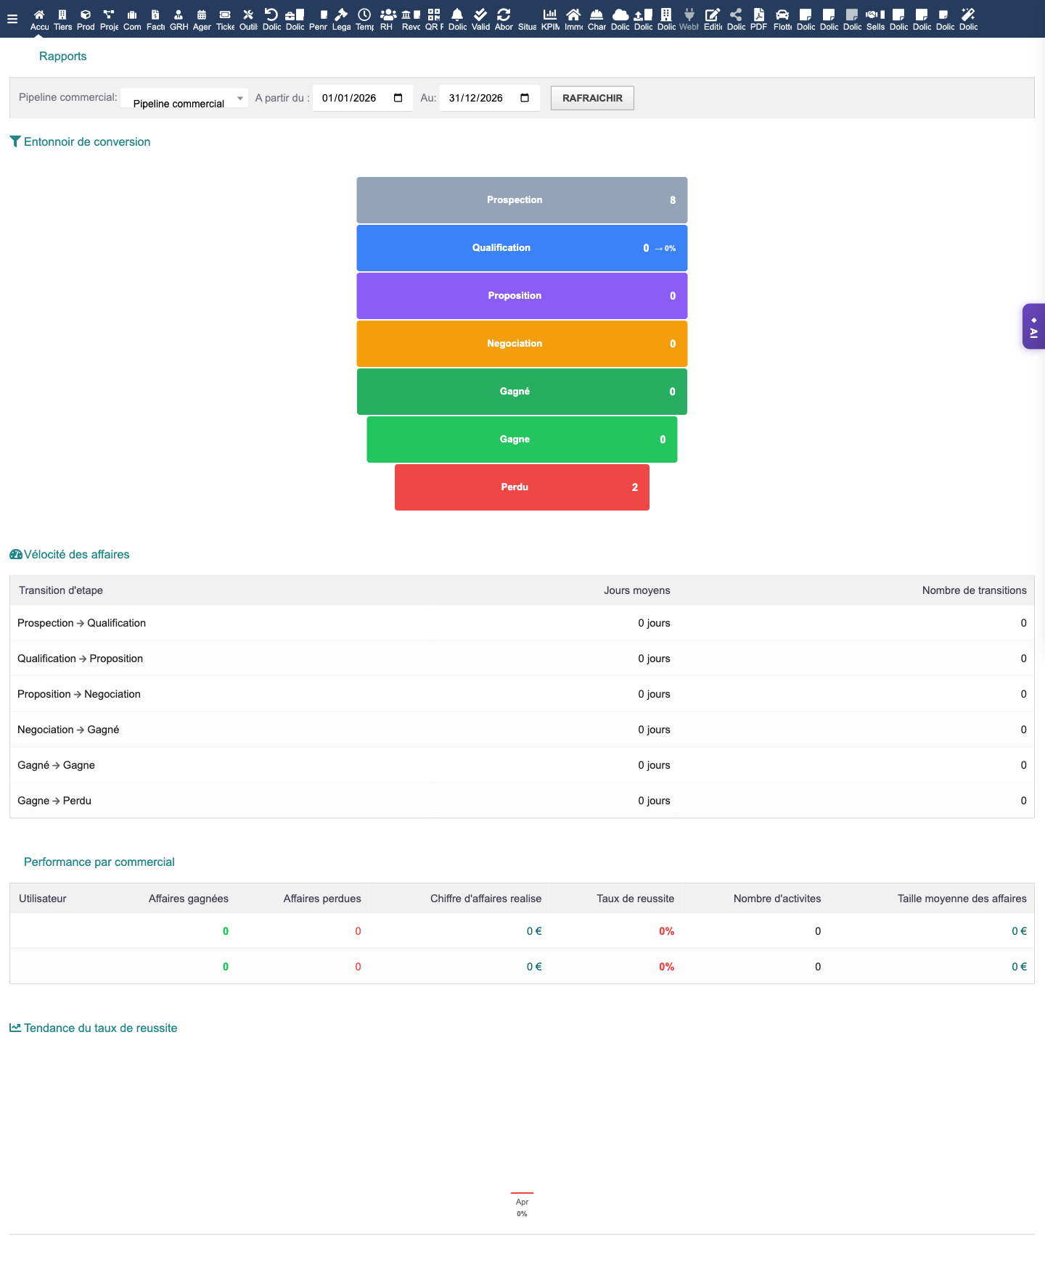
Task: Open the end date calendar picker
Action: [x=525, y=98]
